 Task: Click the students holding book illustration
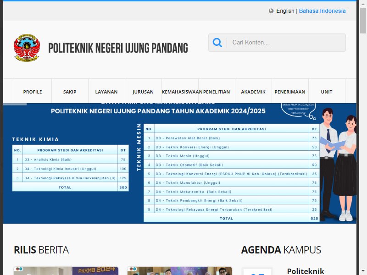338,165
